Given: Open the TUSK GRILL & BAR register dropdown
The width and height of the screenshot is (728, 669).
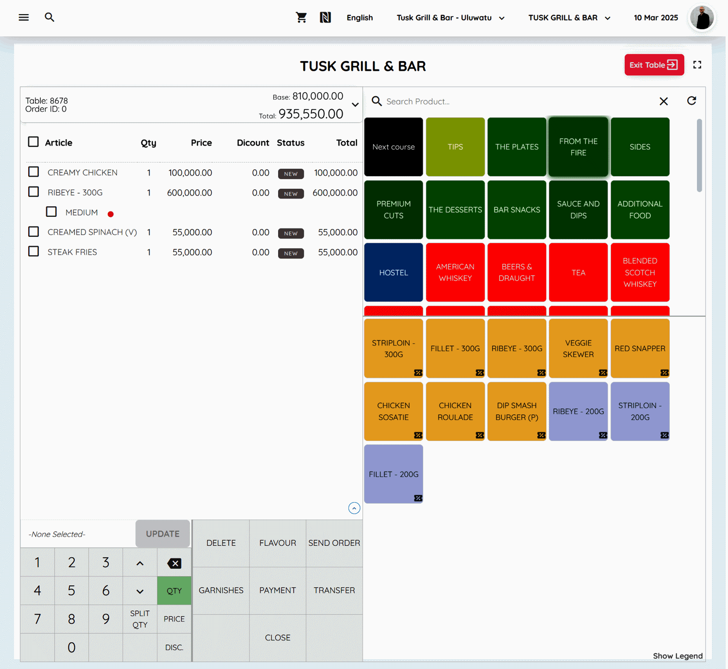Looking at the screenshot, I should (568, 17).
